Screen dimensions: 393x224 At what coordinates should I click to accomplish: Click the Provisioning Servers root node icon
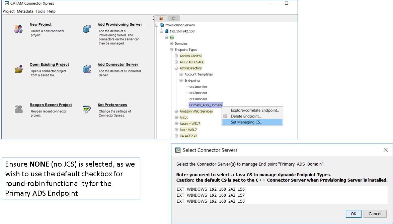[162, 25]
